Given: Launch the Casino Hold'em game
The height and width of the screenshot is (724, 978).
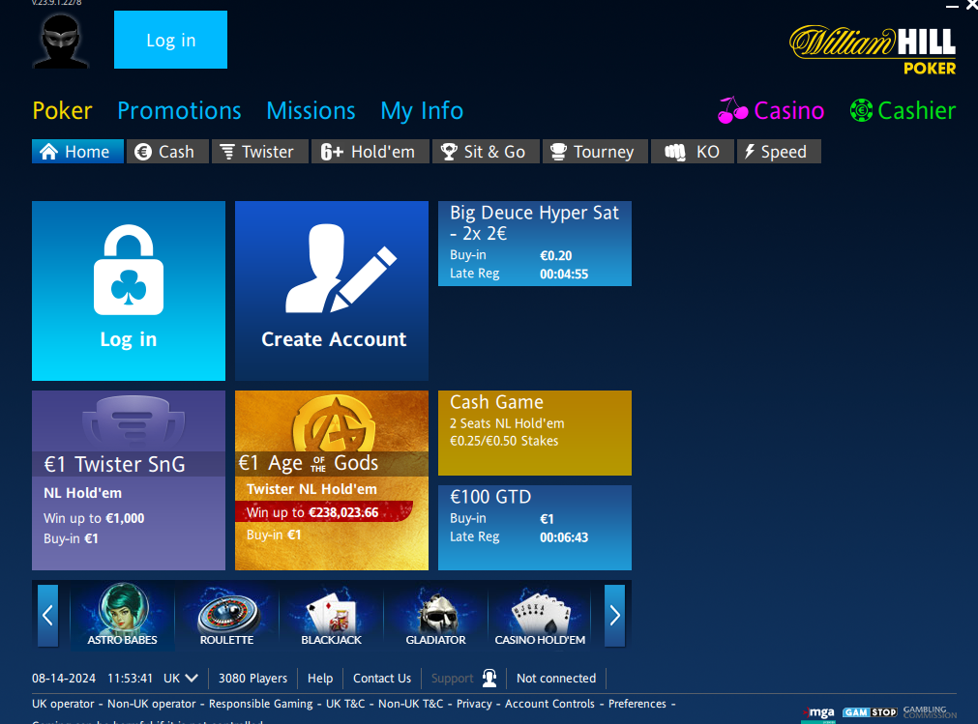Looking at the screenshot, I should 540,615.
